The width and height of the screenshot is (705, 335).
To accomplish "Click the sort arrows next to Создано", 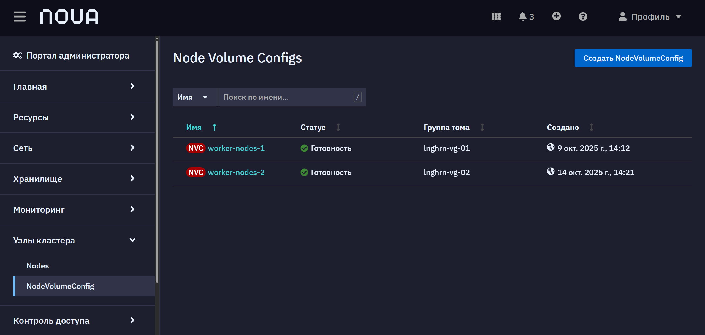I will 591,128.
